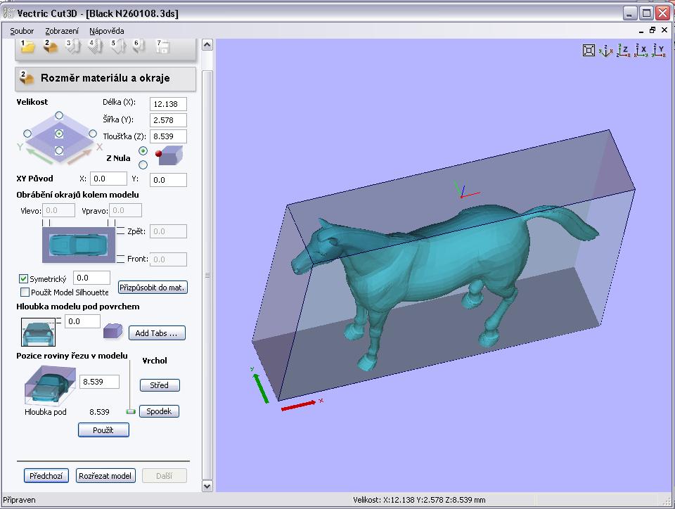Click the slice plane position slider handle
675x509 pixels.
[x=130, y=411]
